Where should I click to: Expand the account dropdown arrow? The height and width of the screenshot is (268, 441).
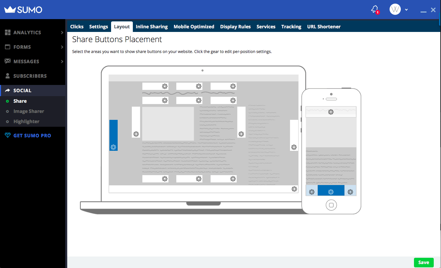[406, 10]
